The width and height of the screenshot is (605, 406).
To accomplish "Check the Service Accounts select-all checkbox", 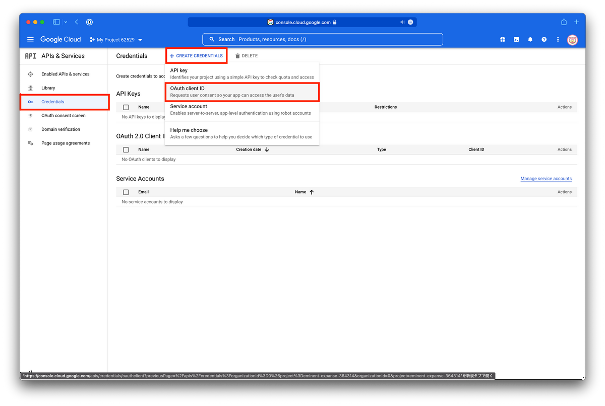I will pos(126,192).
